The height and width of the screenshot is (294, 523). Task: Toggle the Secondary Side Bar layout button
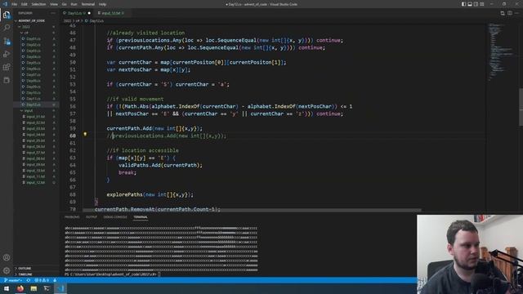476,4
